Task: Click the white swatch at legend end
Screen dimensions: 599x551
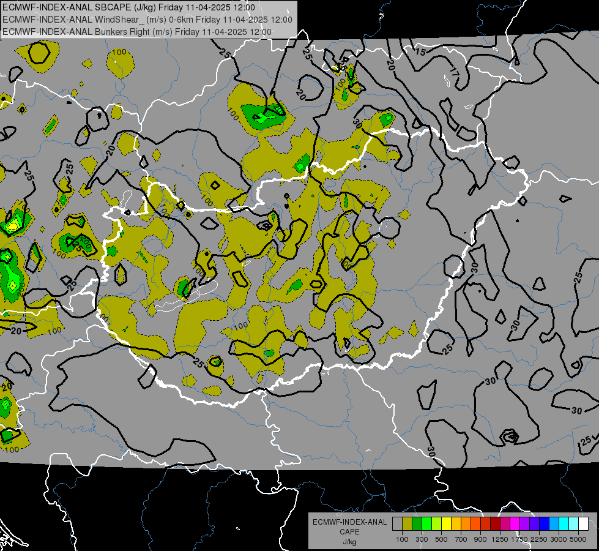Action: click(583, 524)
